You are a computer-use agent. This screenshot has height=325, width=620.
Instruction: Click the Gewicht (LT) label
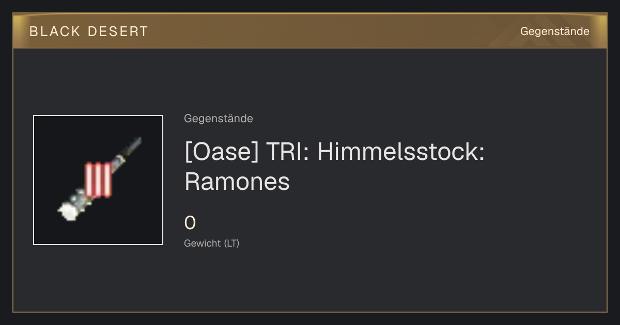[212, 243]
